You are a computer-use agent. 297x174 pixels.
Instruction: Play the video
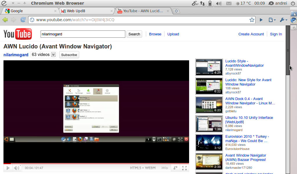pyautogui.click(x=8, y=168)
